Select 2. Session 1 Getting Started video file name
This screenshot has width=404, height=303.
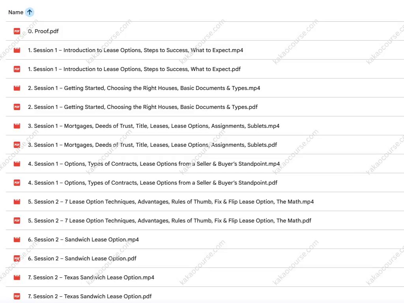point(144,88)
